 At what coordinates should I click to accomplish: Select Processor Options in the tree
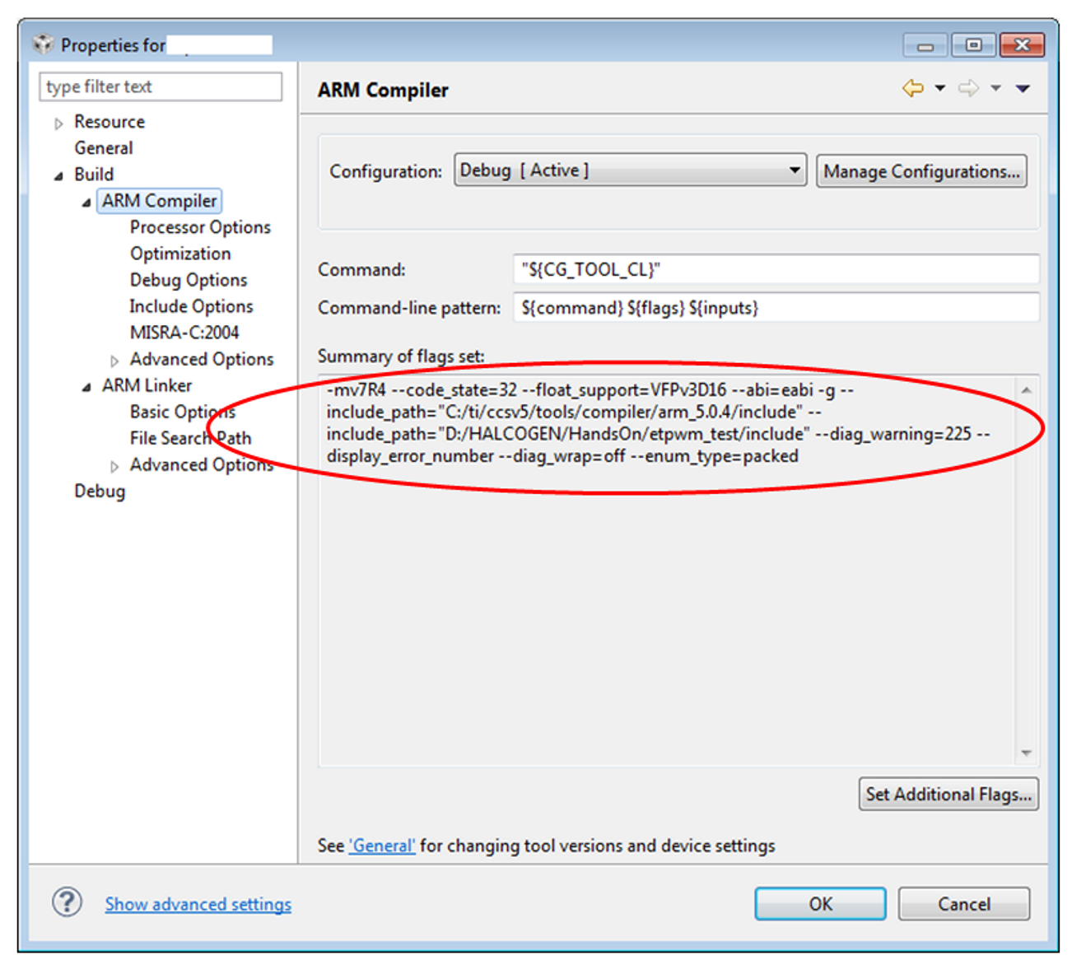click(x=200, y=227)
